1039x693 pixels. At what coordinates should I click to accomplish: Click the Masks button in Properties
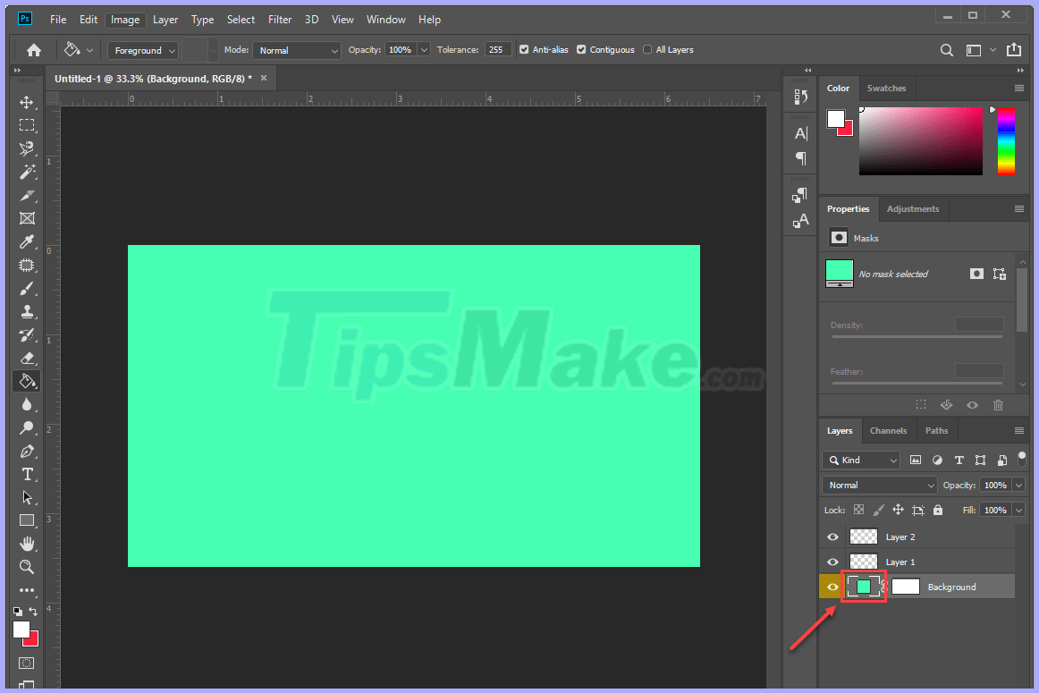838,238
